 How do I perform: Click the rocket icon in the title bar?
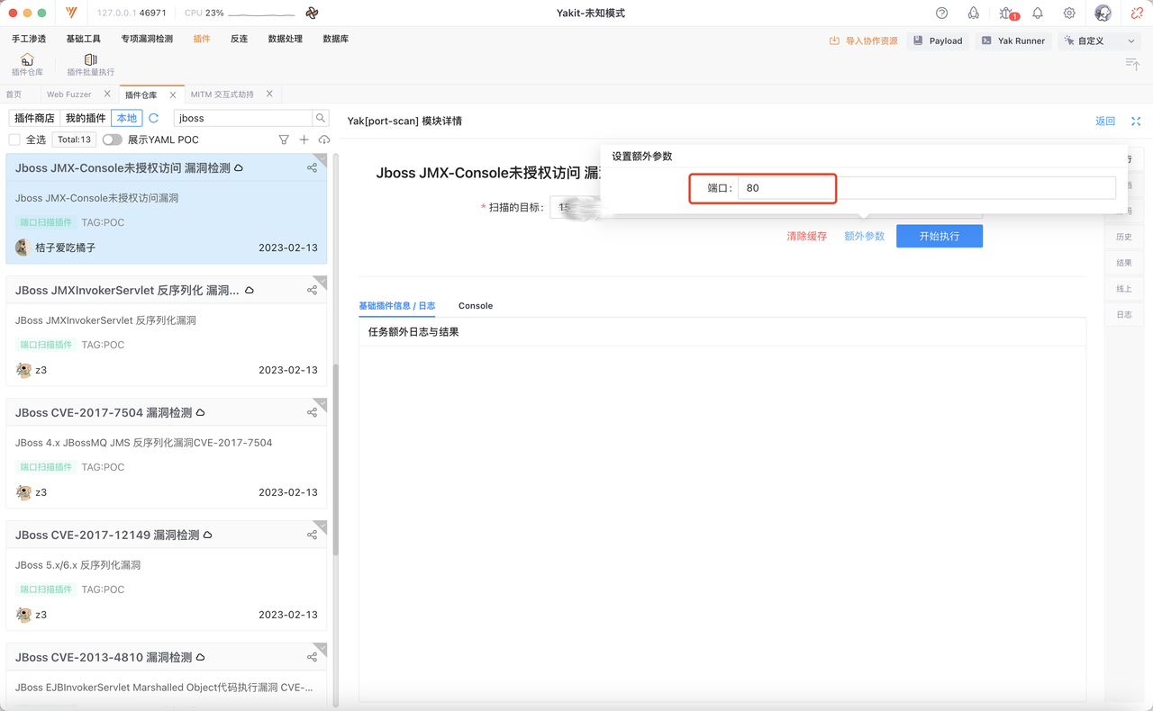coord(974,13)
